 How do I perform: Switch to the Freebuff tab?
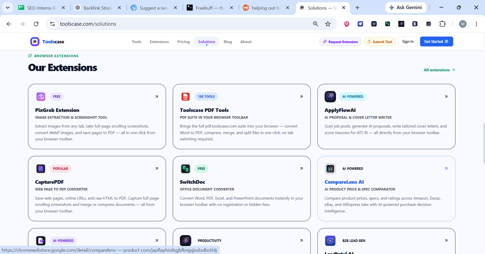[210, 8]
